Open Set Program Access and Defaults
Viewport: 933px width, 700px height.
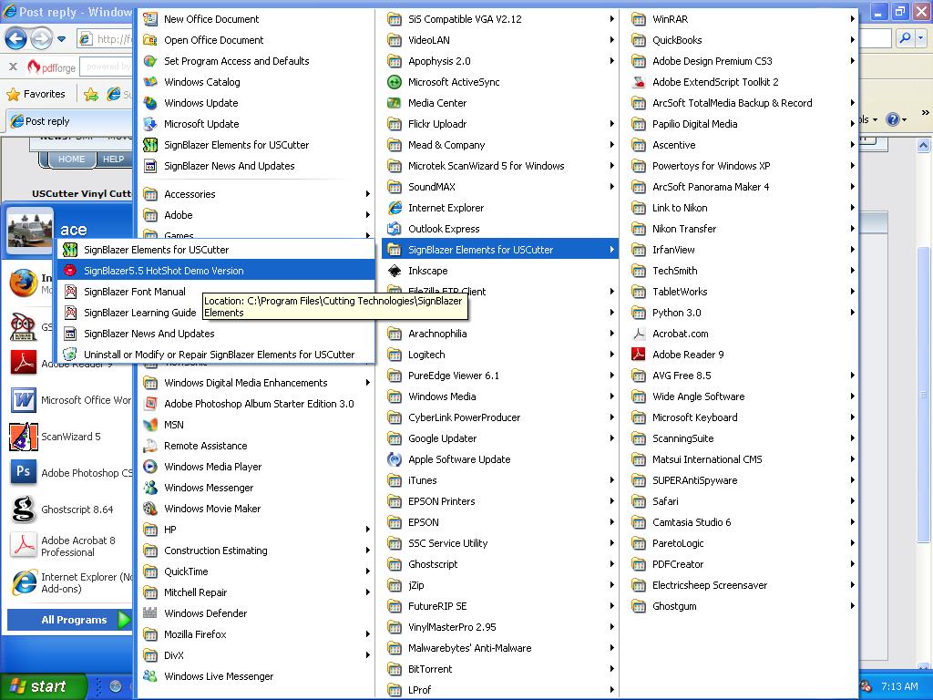(x=256, y=61)
